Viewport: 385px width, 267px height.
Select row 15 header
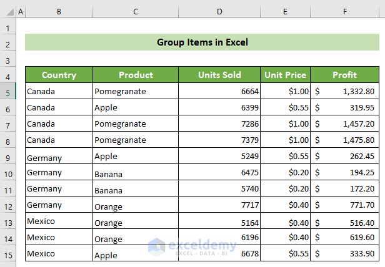[8, 256]
